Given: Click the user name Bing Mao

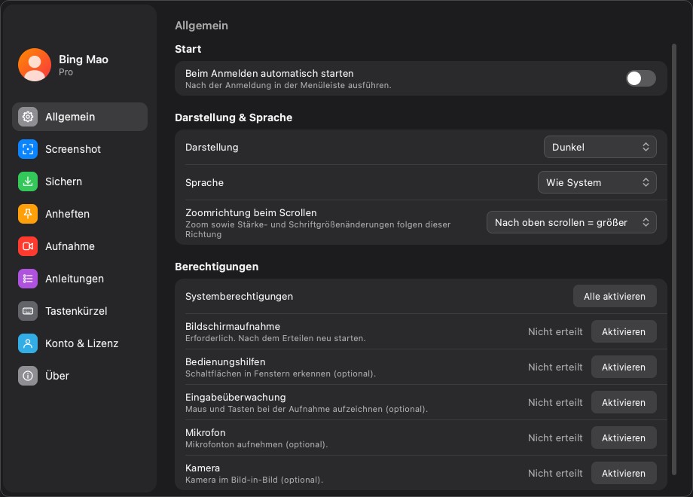Looking at the screenshot, I should 84,59.
